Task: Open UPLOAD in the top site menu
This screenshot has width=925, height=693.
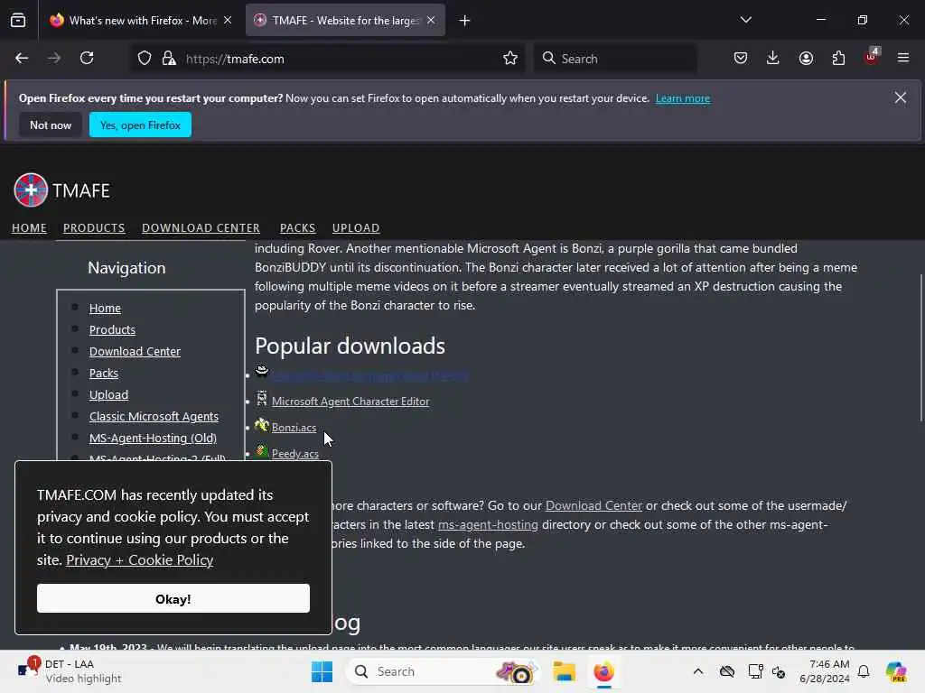Action: click(356, 228)
